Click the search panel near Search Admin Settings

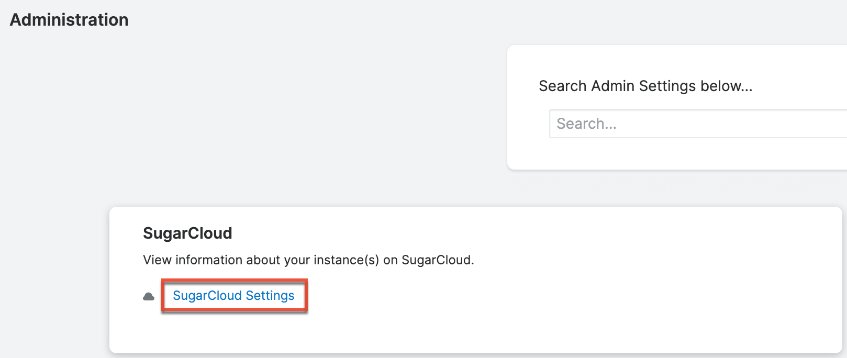[675, 105]
